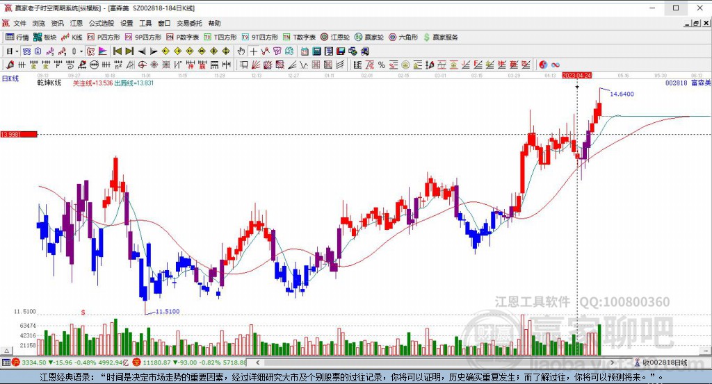Screen dimensions: 712x384
Task: Click the 14.6400 high price label
Action: [x=622, y=94]
